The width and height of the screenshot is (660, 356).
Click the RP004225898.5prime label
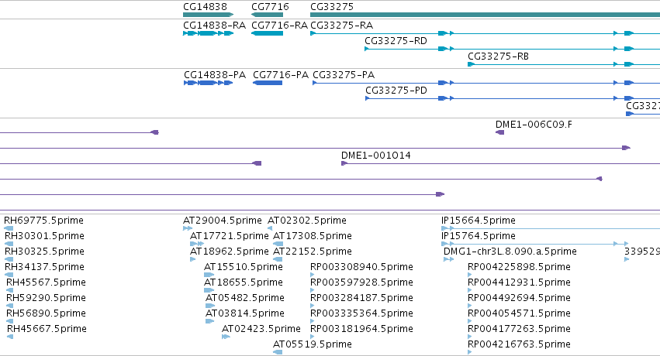click(x=519, y=267)
